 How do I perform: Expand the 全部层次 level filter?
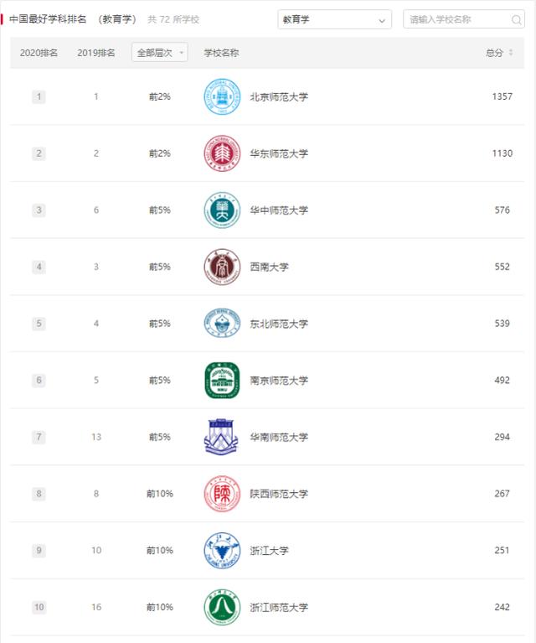(x=160, y=53)
